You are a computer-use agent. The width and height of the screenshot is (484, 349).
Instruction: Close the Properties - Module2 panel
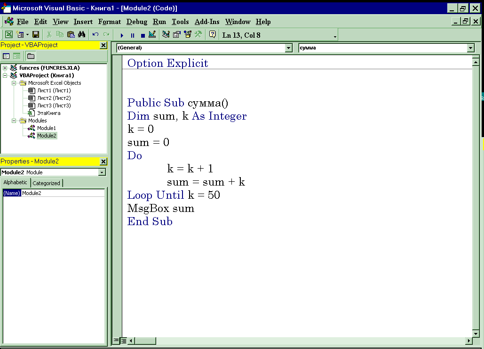coord(103,162)
